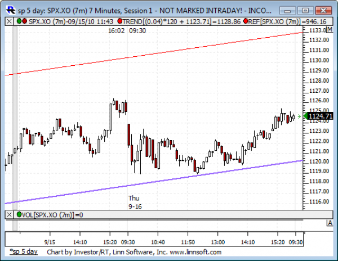
Task: Click the REF[SPX.XO (7m)]=946.16 label
Action: (287, 21)
